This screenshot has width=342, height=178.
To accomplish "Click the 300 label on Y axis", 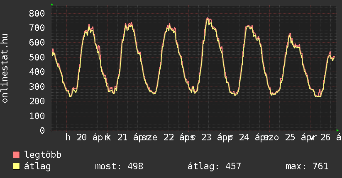I will pyautogui.click(x=37, y=87).
